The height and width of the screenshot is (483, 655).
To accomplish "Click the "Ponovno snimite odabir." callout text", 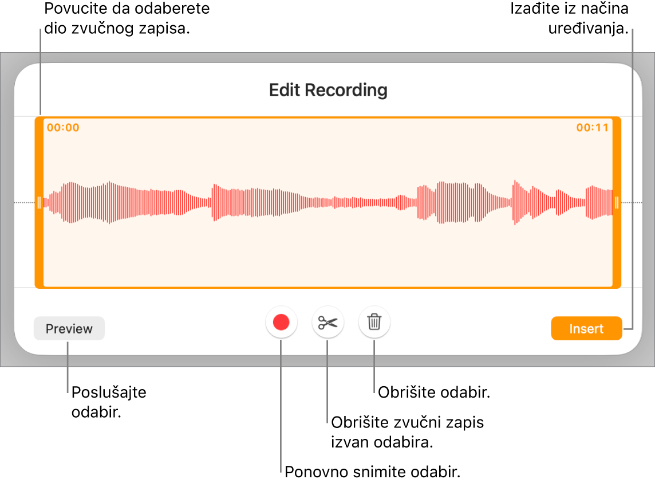I will [x=373, y=472].
